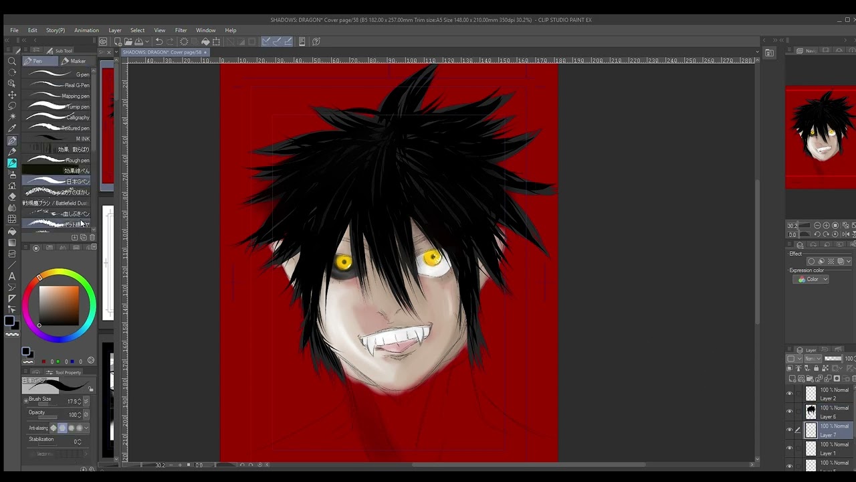The height and width of the screenshot is (482, 856).
Task: Expand the Brush Size plus toggle
Action: (x=26, y=400)
